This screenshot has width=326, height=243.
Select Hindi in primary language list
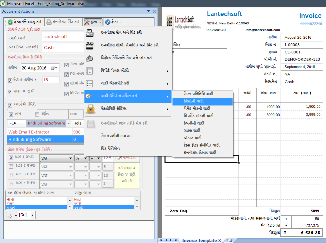click(36, 200)
